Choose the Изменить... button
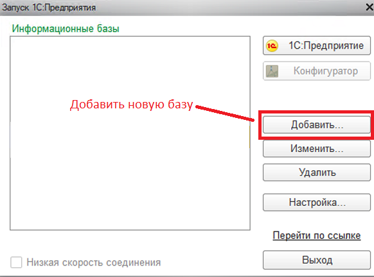374x277 pixels. (x=317, y=149)
